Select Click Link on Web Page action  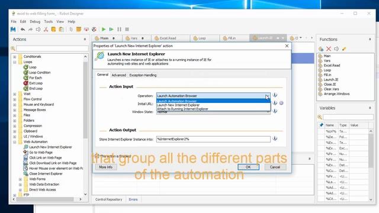coord(46,158)
